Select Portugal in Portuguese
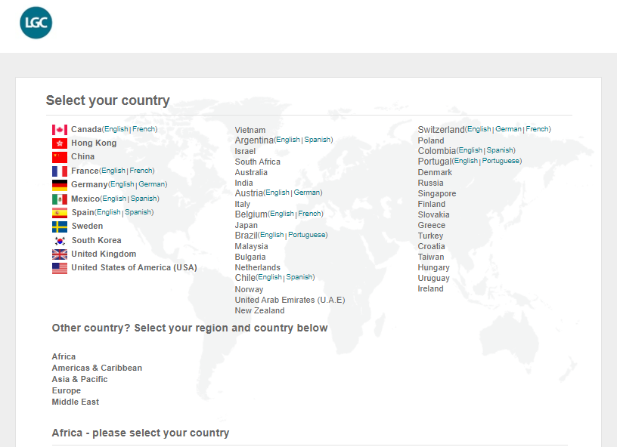The image size is (617, 447). tap(501, 161)
